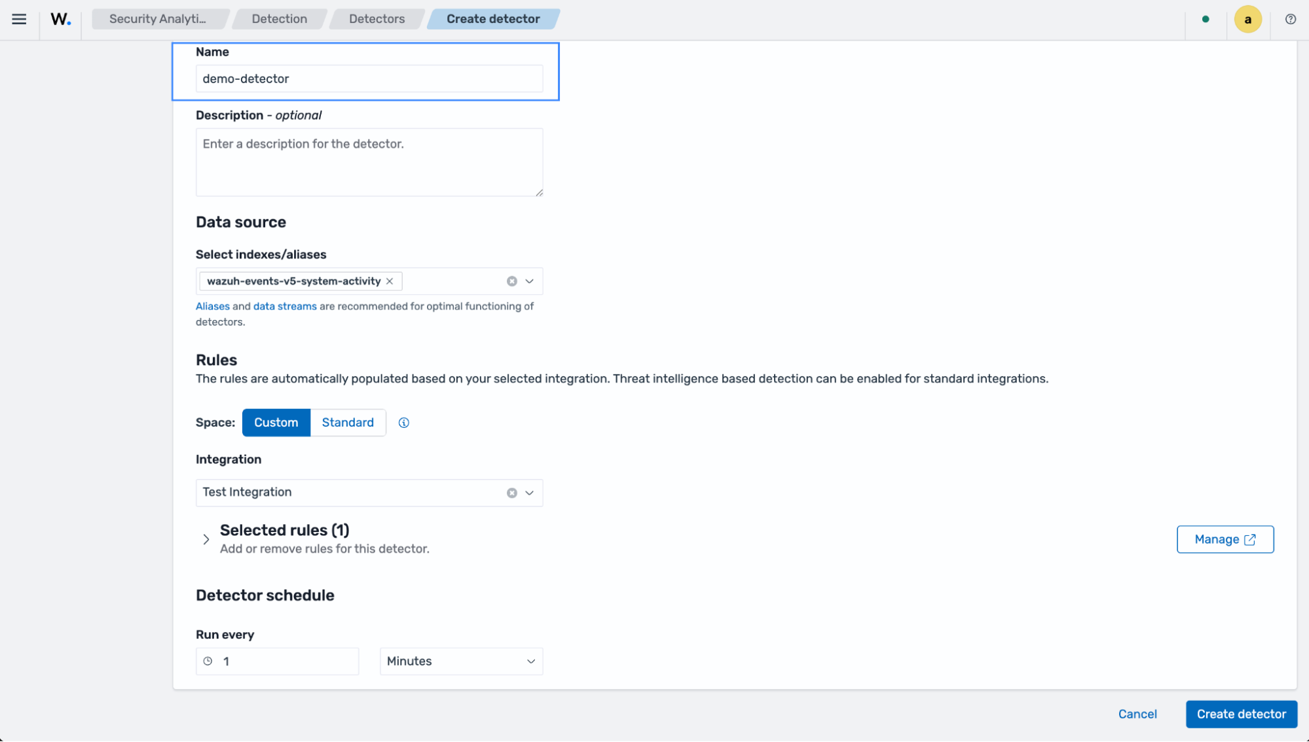1309x742 pixels.
Task: Open the indexes/aliases dropdown arrow
Action: click(x=530, y=281)
